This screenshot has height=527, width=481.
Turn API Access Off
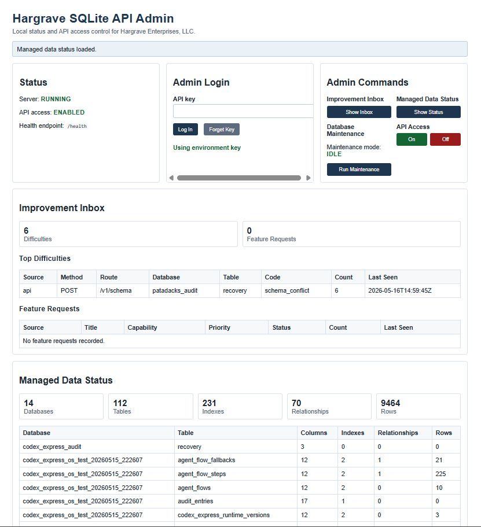[x=445, y=139]
